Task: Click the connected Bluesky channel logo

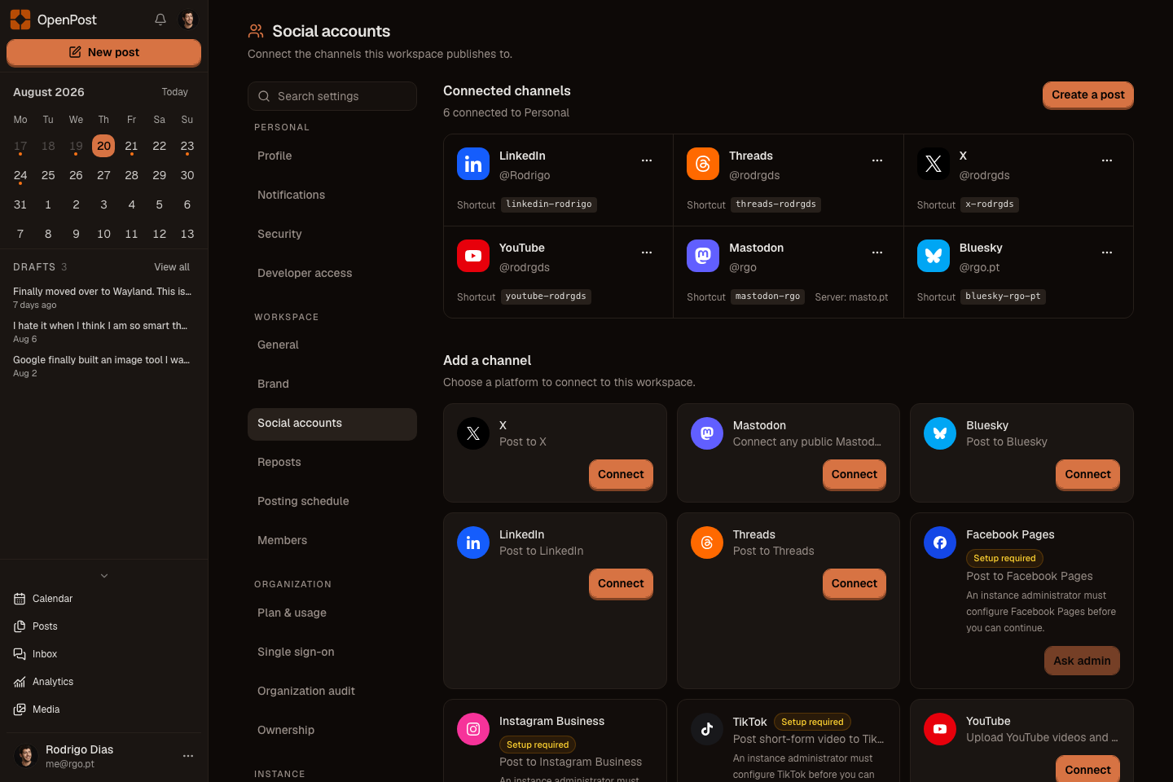Action: pyautogui.click(x=934, y=256)
